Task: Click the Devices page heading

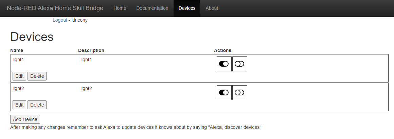Action: 32,37
